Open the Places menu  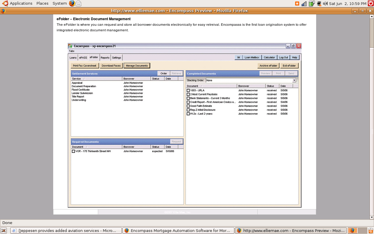pos(42,4)
